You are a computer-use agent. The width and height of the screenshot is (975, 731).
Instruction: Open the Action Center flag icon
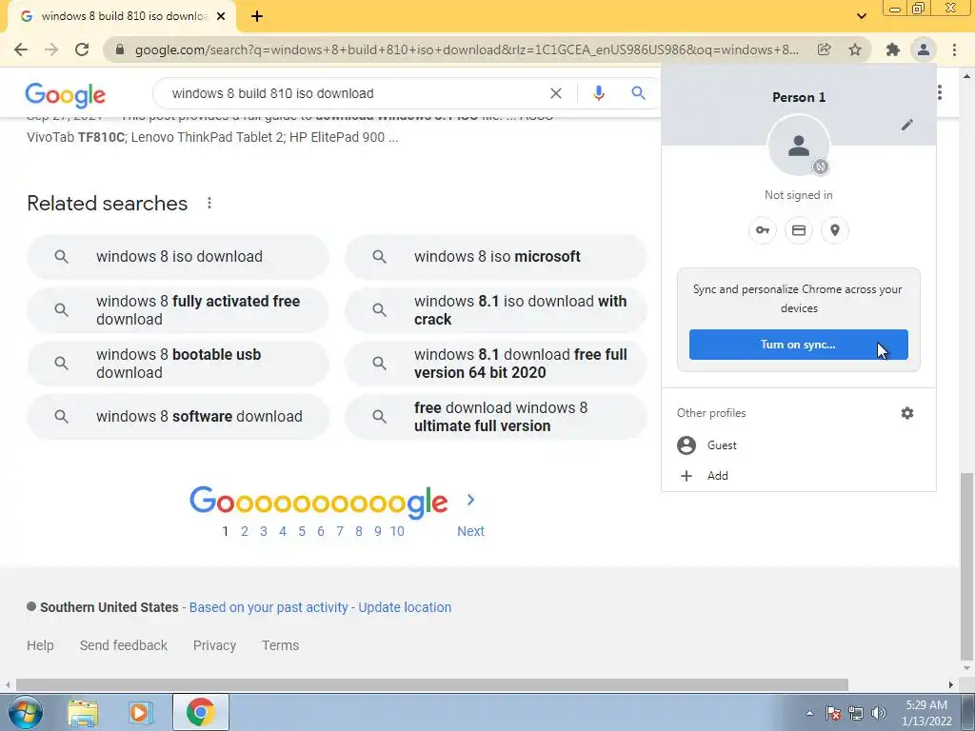pos(833,713)
